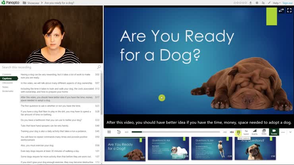The width and height of the screenshot is (294, 165).
Task: Open the three-dot more options menu
Action: [x=283, y=132]
